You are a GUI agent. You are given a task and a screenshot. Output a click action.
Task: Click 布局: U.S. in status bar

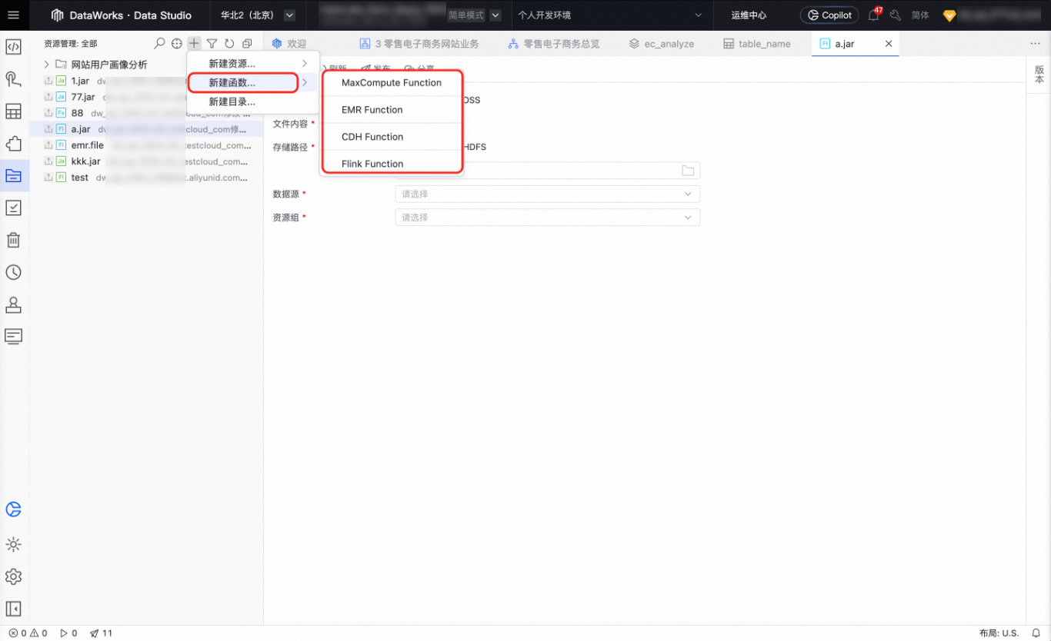point(999,633)
